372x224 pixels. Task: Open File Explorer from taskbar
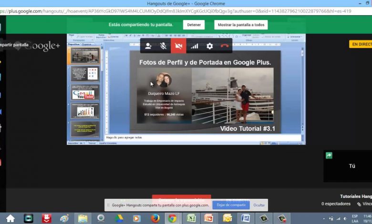click(x=83, y=218)
